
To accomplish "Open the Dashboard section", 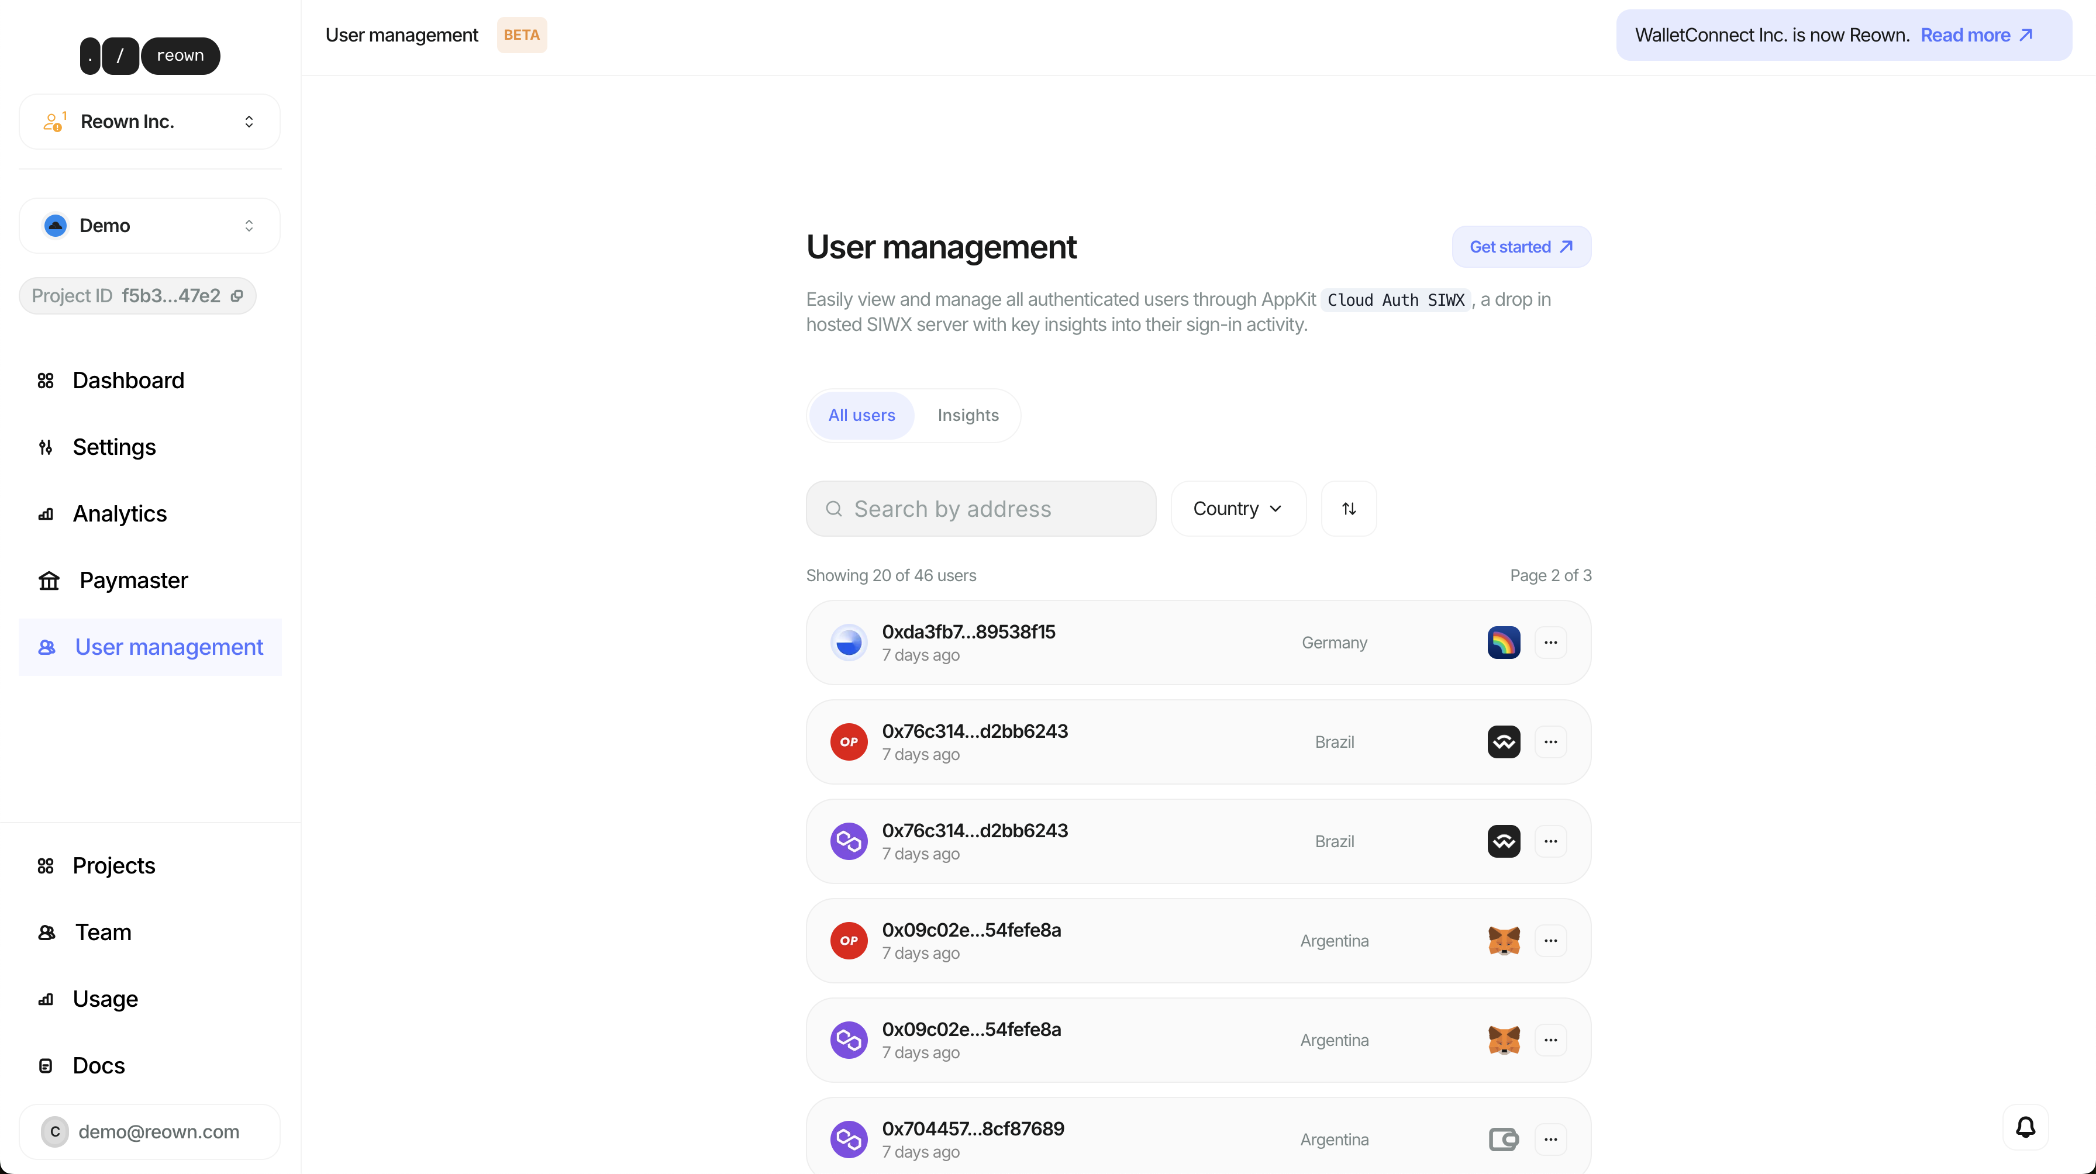I will [x=127, y=380].
